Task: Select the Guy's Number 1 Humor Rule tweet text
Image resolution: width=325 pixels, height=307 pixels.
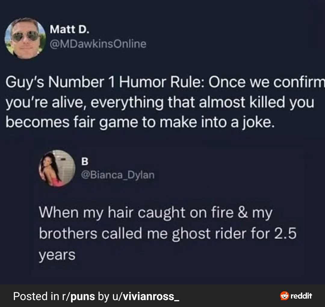Action: [x=165, y=102]
